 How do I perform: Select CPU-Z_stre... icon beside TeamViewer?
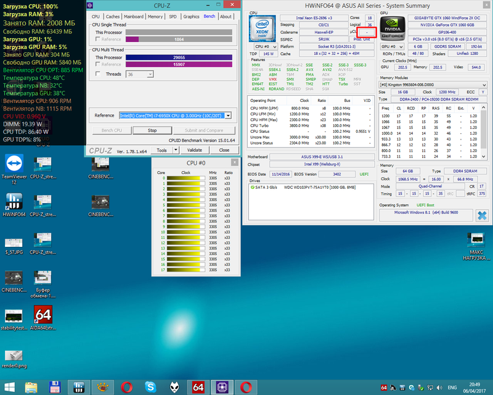click(x=43, y=167)
